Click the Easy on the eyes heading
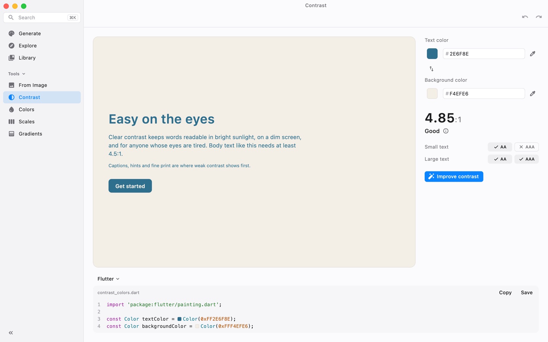Screen dimensions: 548x342 coord(161,119)
